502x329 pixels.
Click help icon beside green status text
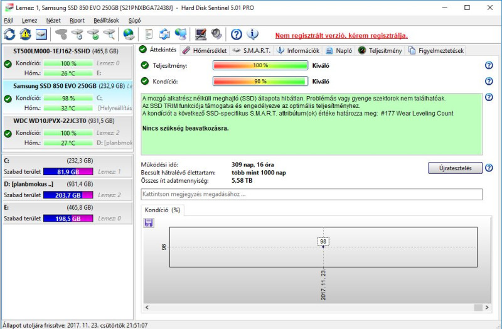[x=489, y=97]
